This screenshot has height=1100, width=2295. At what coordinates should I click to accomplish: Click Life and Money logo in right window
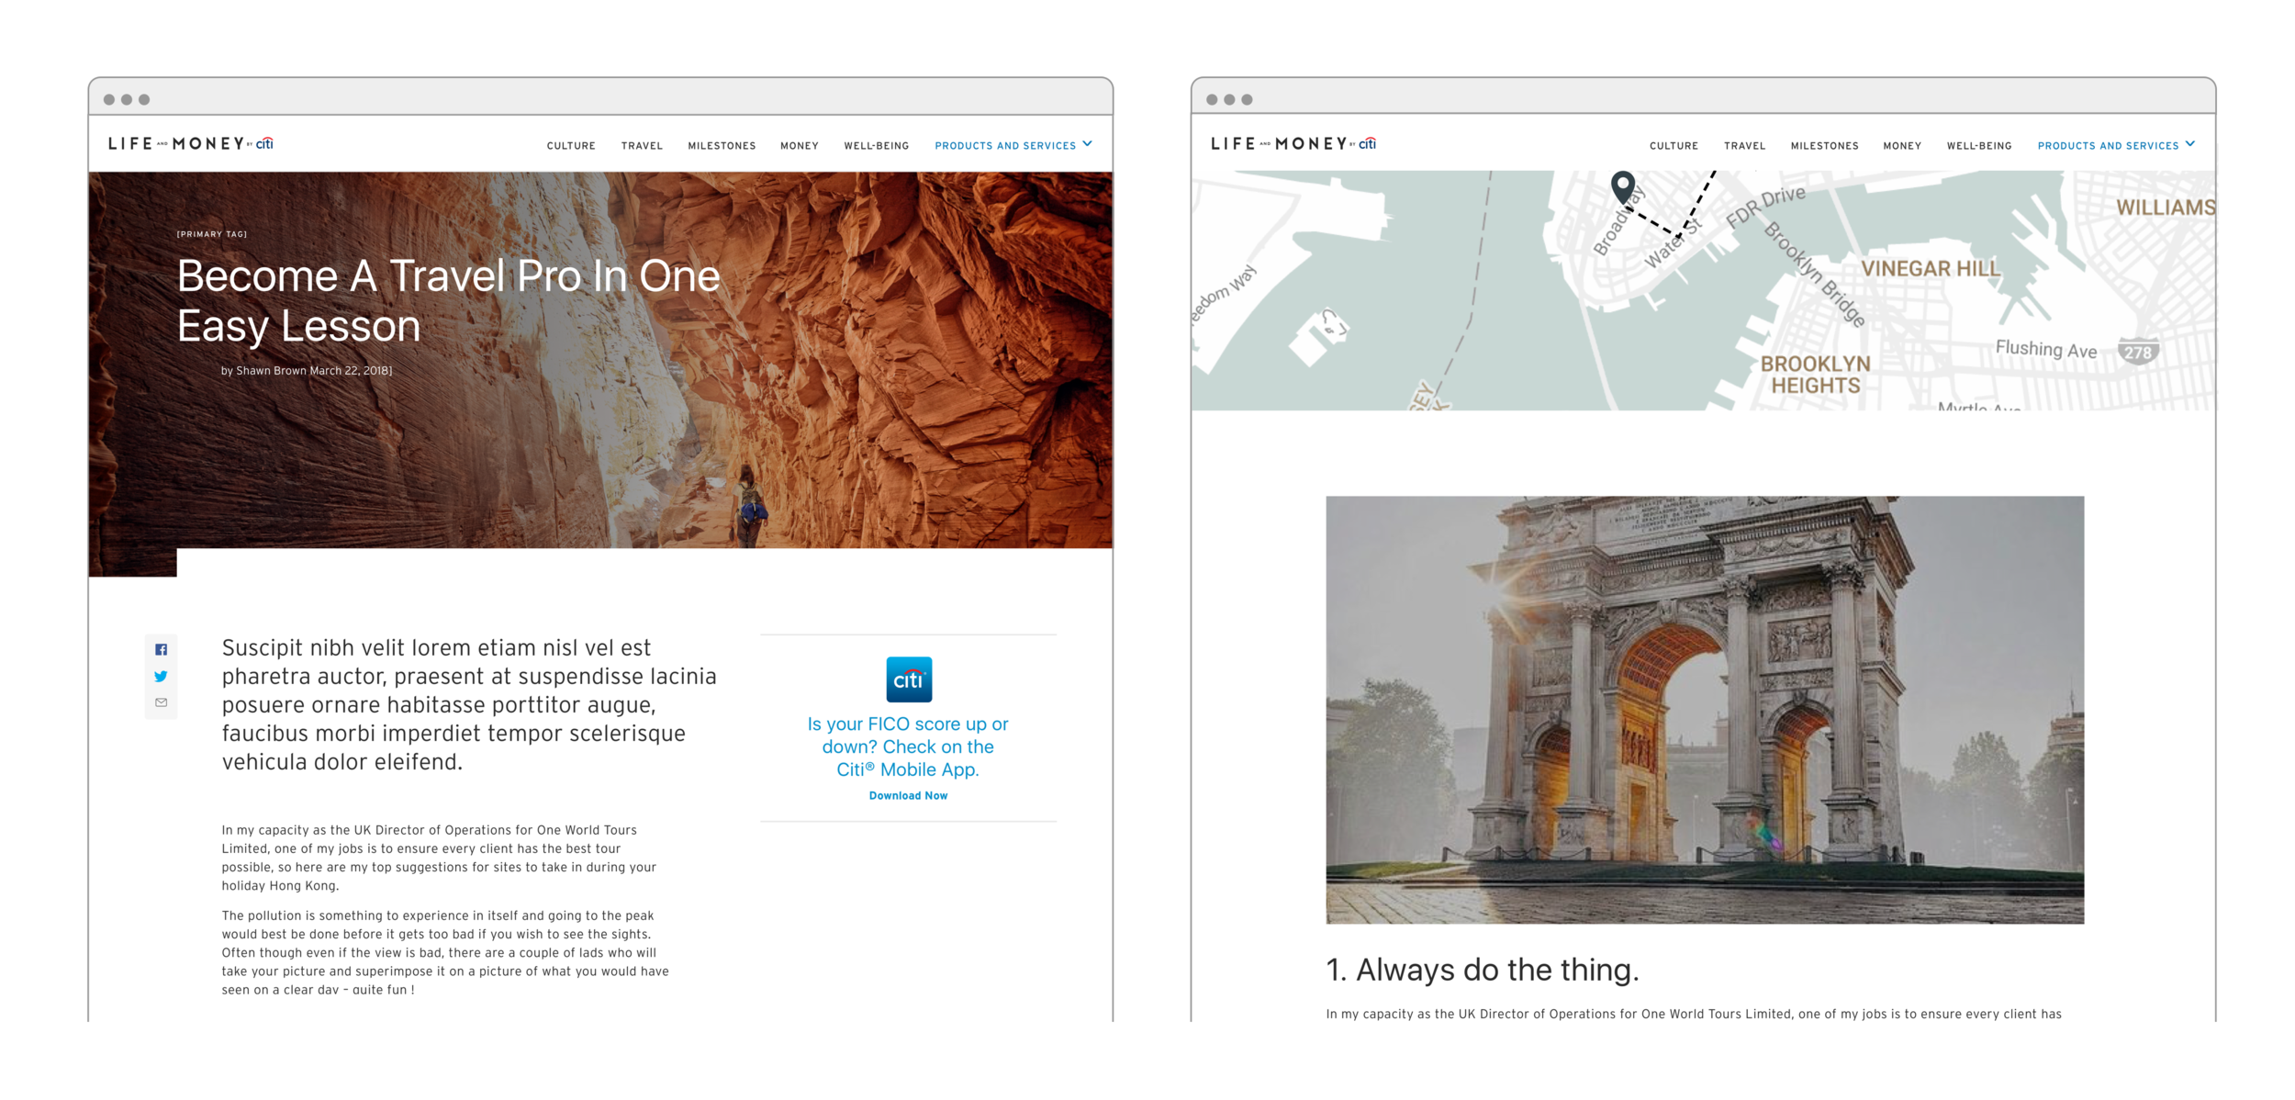point(1293,144)
